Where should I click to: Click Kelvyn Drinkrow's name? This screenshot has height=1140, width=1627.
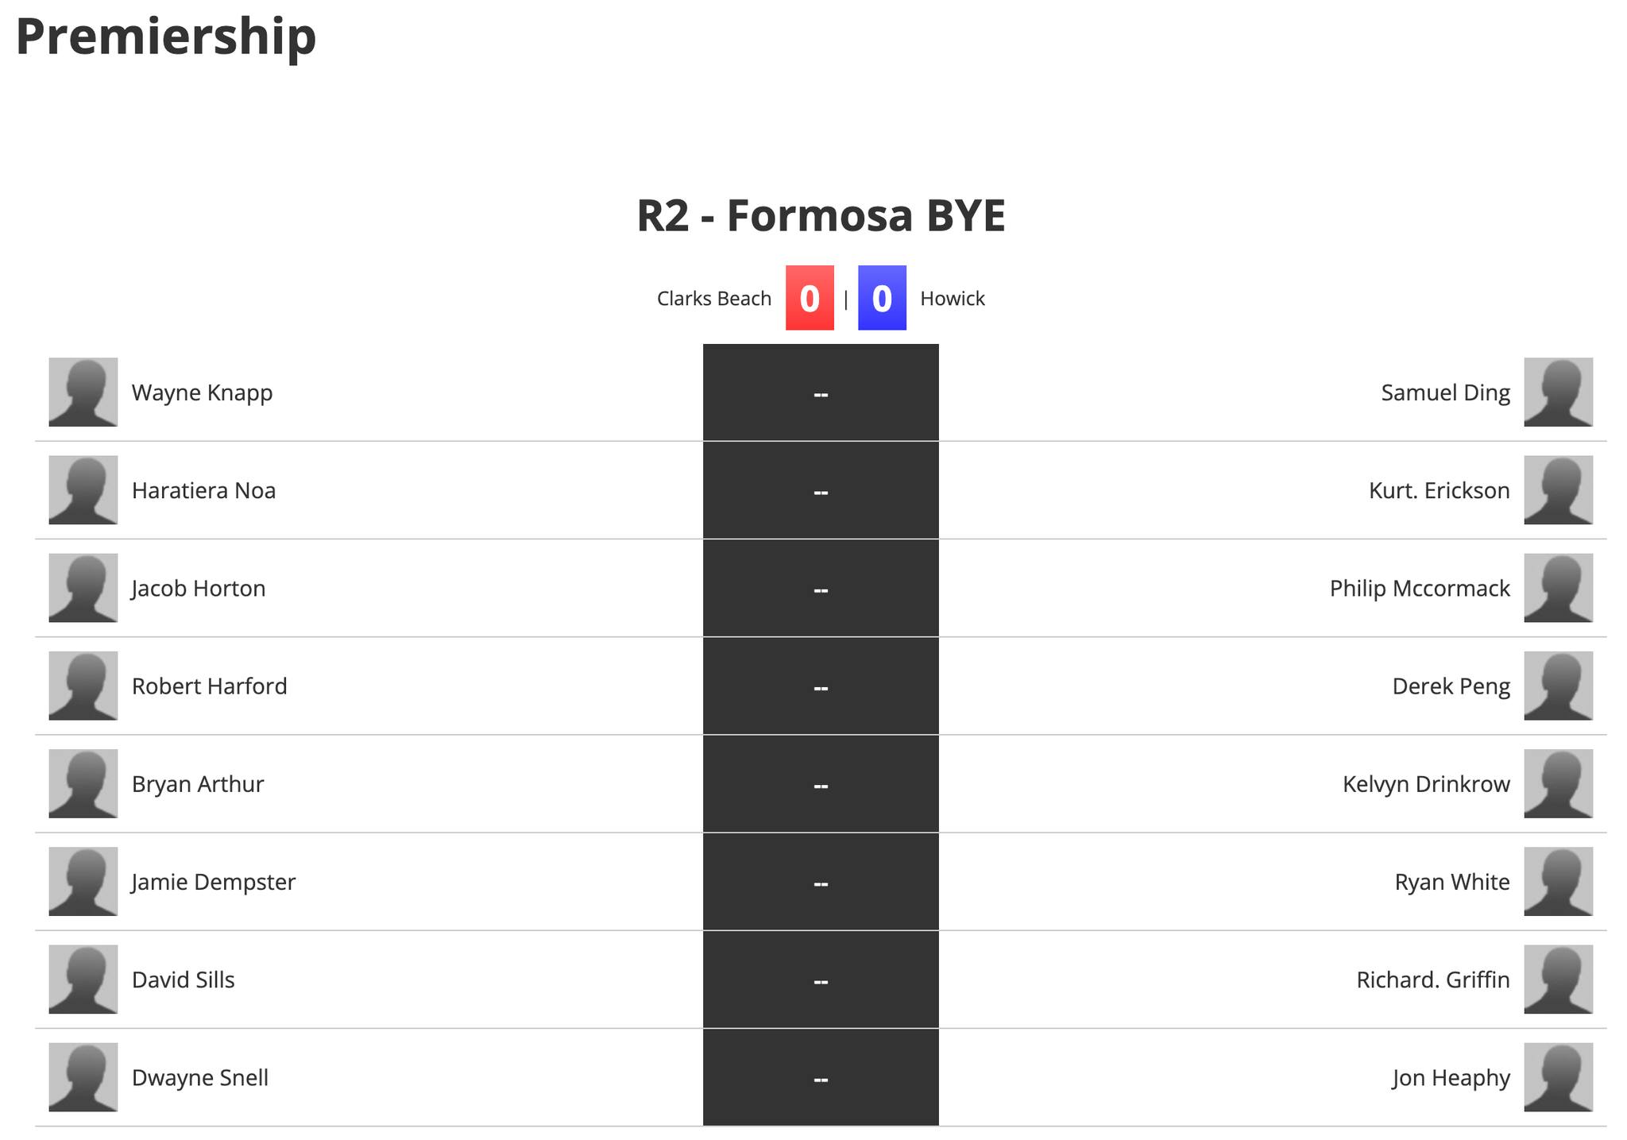(x=1426, y=784)
